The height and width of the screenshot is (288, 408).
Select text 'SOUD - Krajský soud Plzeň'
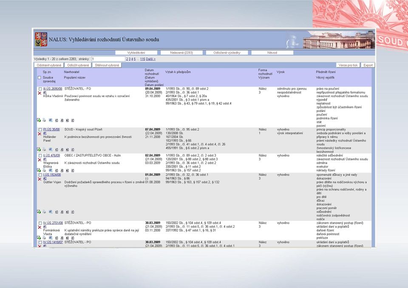83,129
